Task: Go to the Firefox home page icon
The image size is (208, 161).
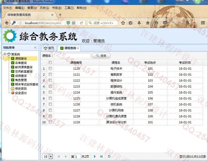Action: (148, 23)
